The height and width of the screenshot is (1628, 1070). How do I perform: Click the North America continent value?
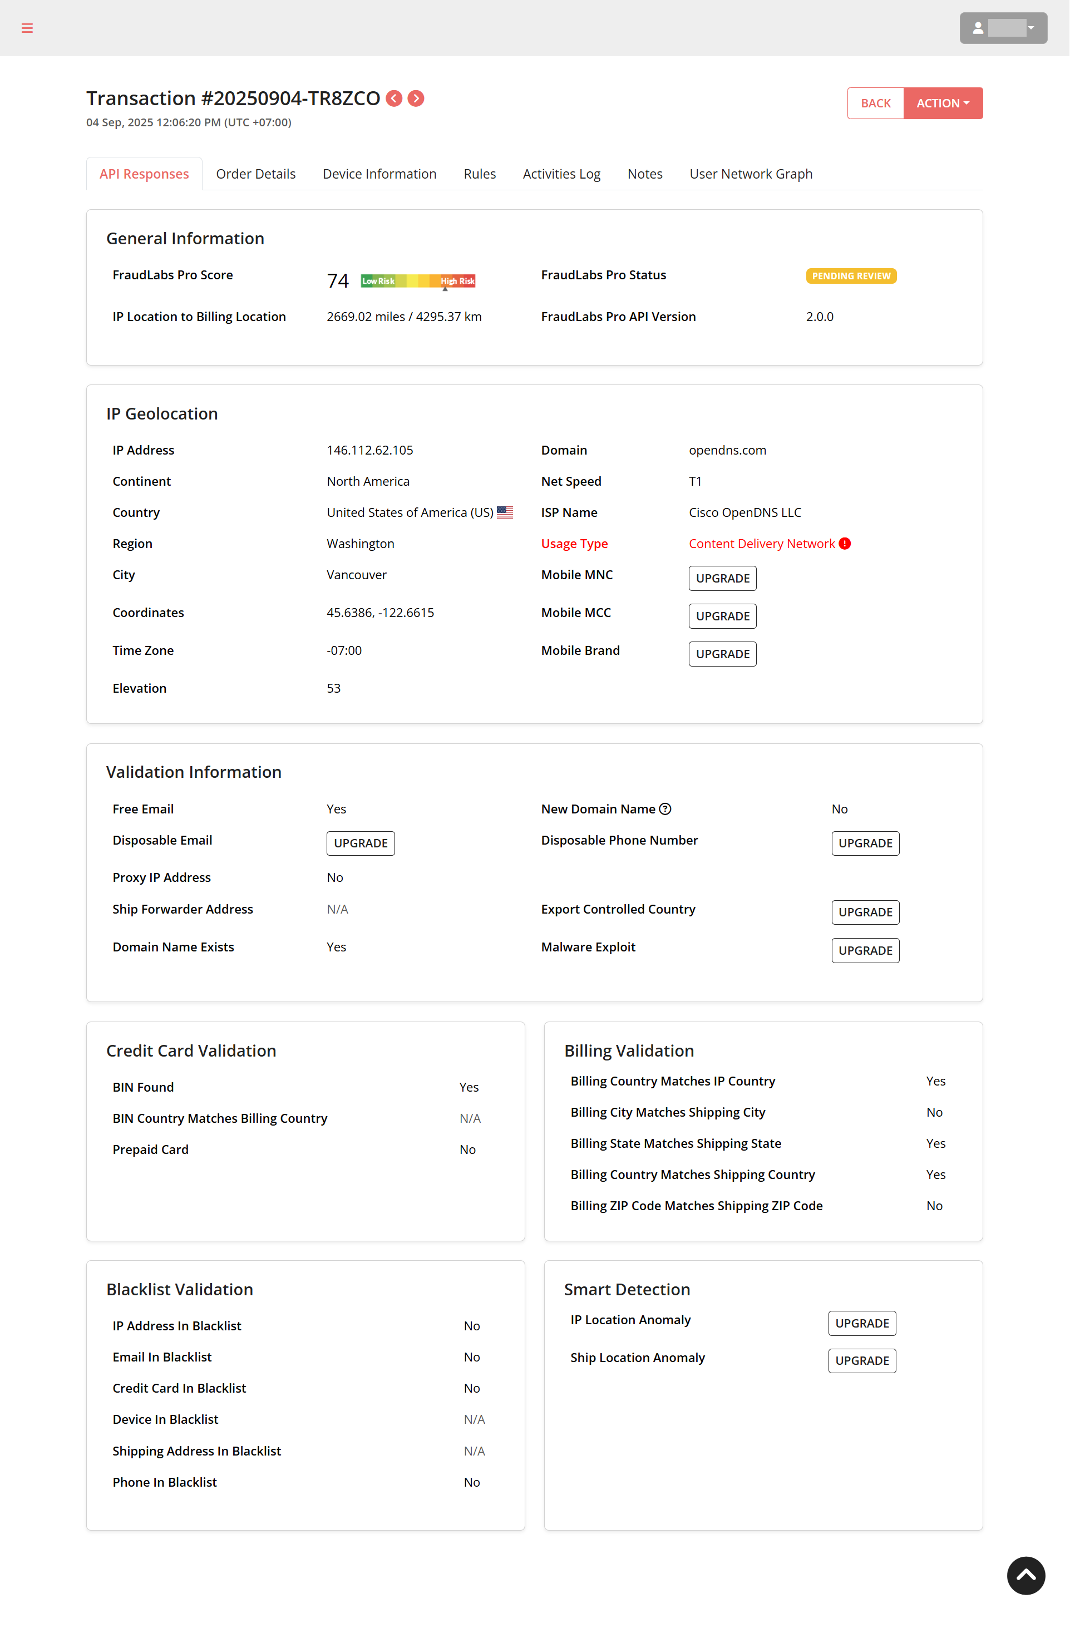coord(368,482)
